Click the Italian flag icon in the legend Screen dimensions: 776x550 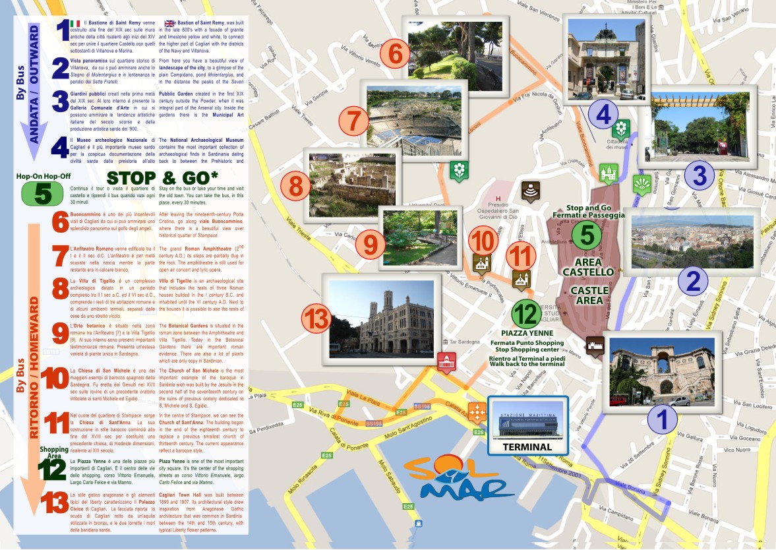coord(75,23)
